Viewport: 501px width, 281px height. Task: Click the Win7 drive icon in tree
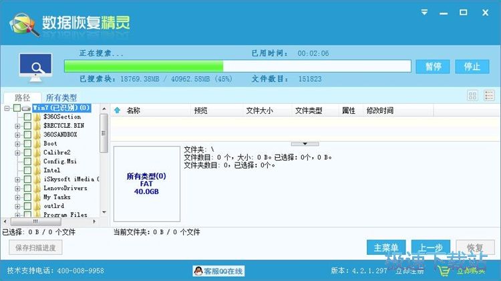point(27,108)
